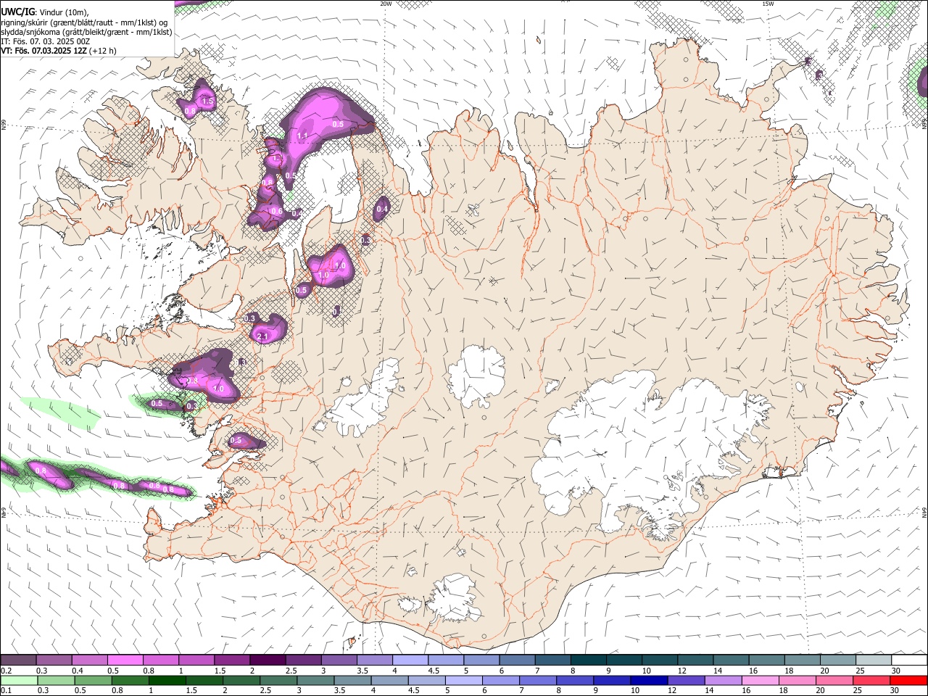Select upper-row swatch starting at 7
Viewport: 928px width, 696px height.
[x=552, y=660]
